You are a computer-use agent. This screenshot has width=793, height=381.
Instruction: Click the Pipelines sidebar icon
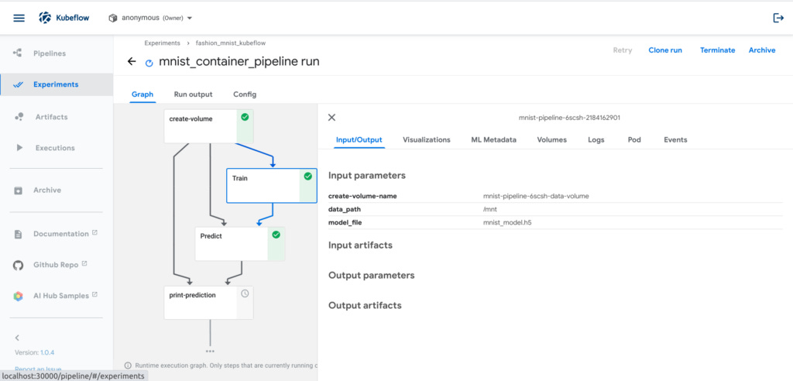click(x=17, y=53)
